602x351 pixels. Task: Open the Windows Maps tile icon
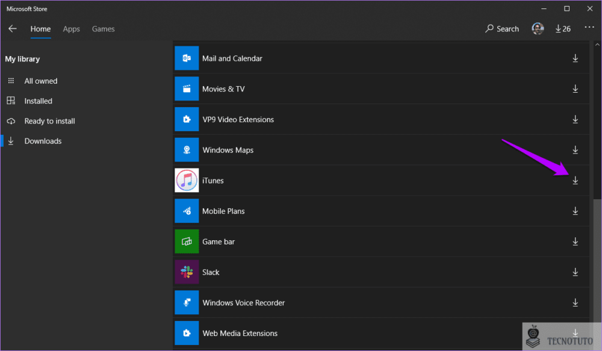coord(187,150)
